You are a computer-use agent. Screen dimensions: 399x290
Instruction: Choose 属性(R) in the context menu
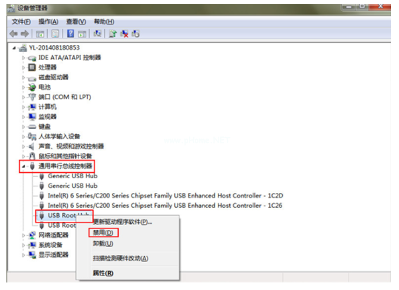[x=103, y=273]
